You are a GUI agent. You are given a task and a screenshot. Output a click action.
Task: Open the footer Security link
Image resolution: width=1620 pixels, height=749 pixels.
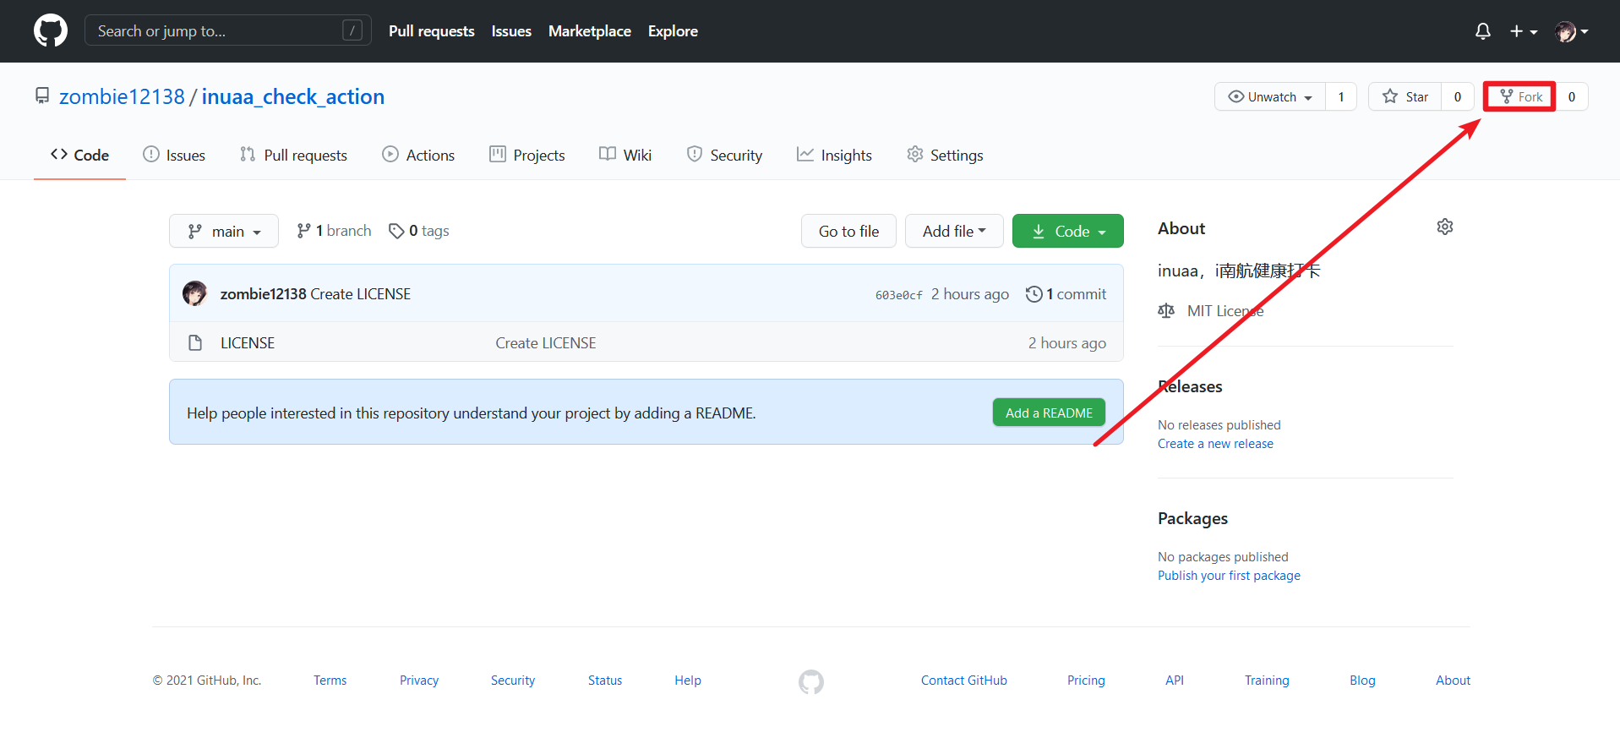pyautogui.click(x=513, y=681)
